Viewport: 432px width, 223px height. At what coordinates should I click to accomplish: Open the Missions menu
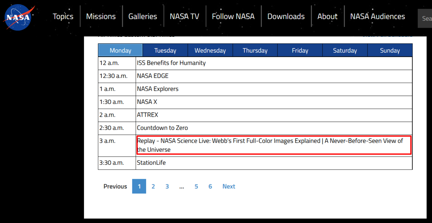[x=101, y=16]
